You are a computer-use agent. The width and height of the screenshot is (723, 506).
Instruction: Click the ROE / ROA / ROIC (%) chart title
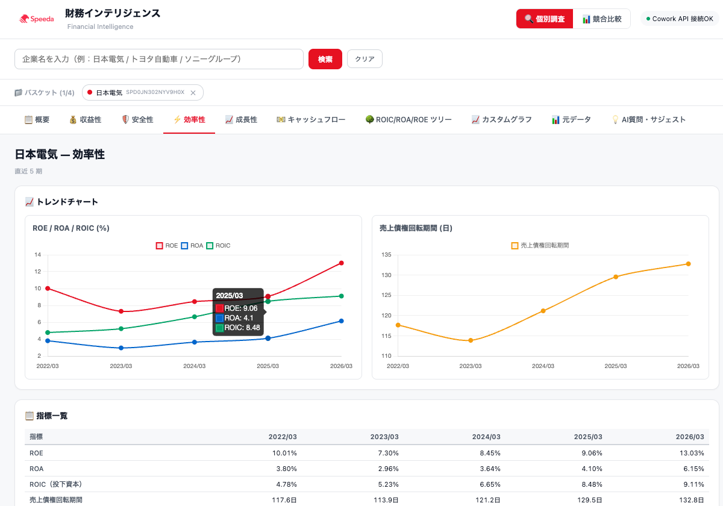pos(71,228)
